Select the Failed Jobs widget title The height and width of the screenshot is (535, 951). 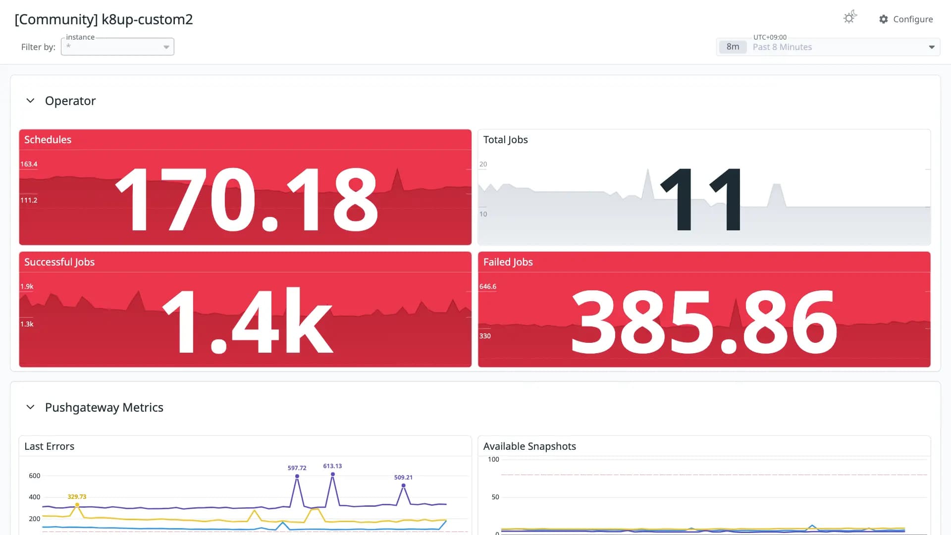tap(508, 262)
